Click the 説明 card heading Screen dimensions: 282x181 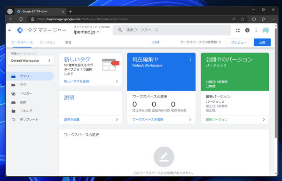69,98
